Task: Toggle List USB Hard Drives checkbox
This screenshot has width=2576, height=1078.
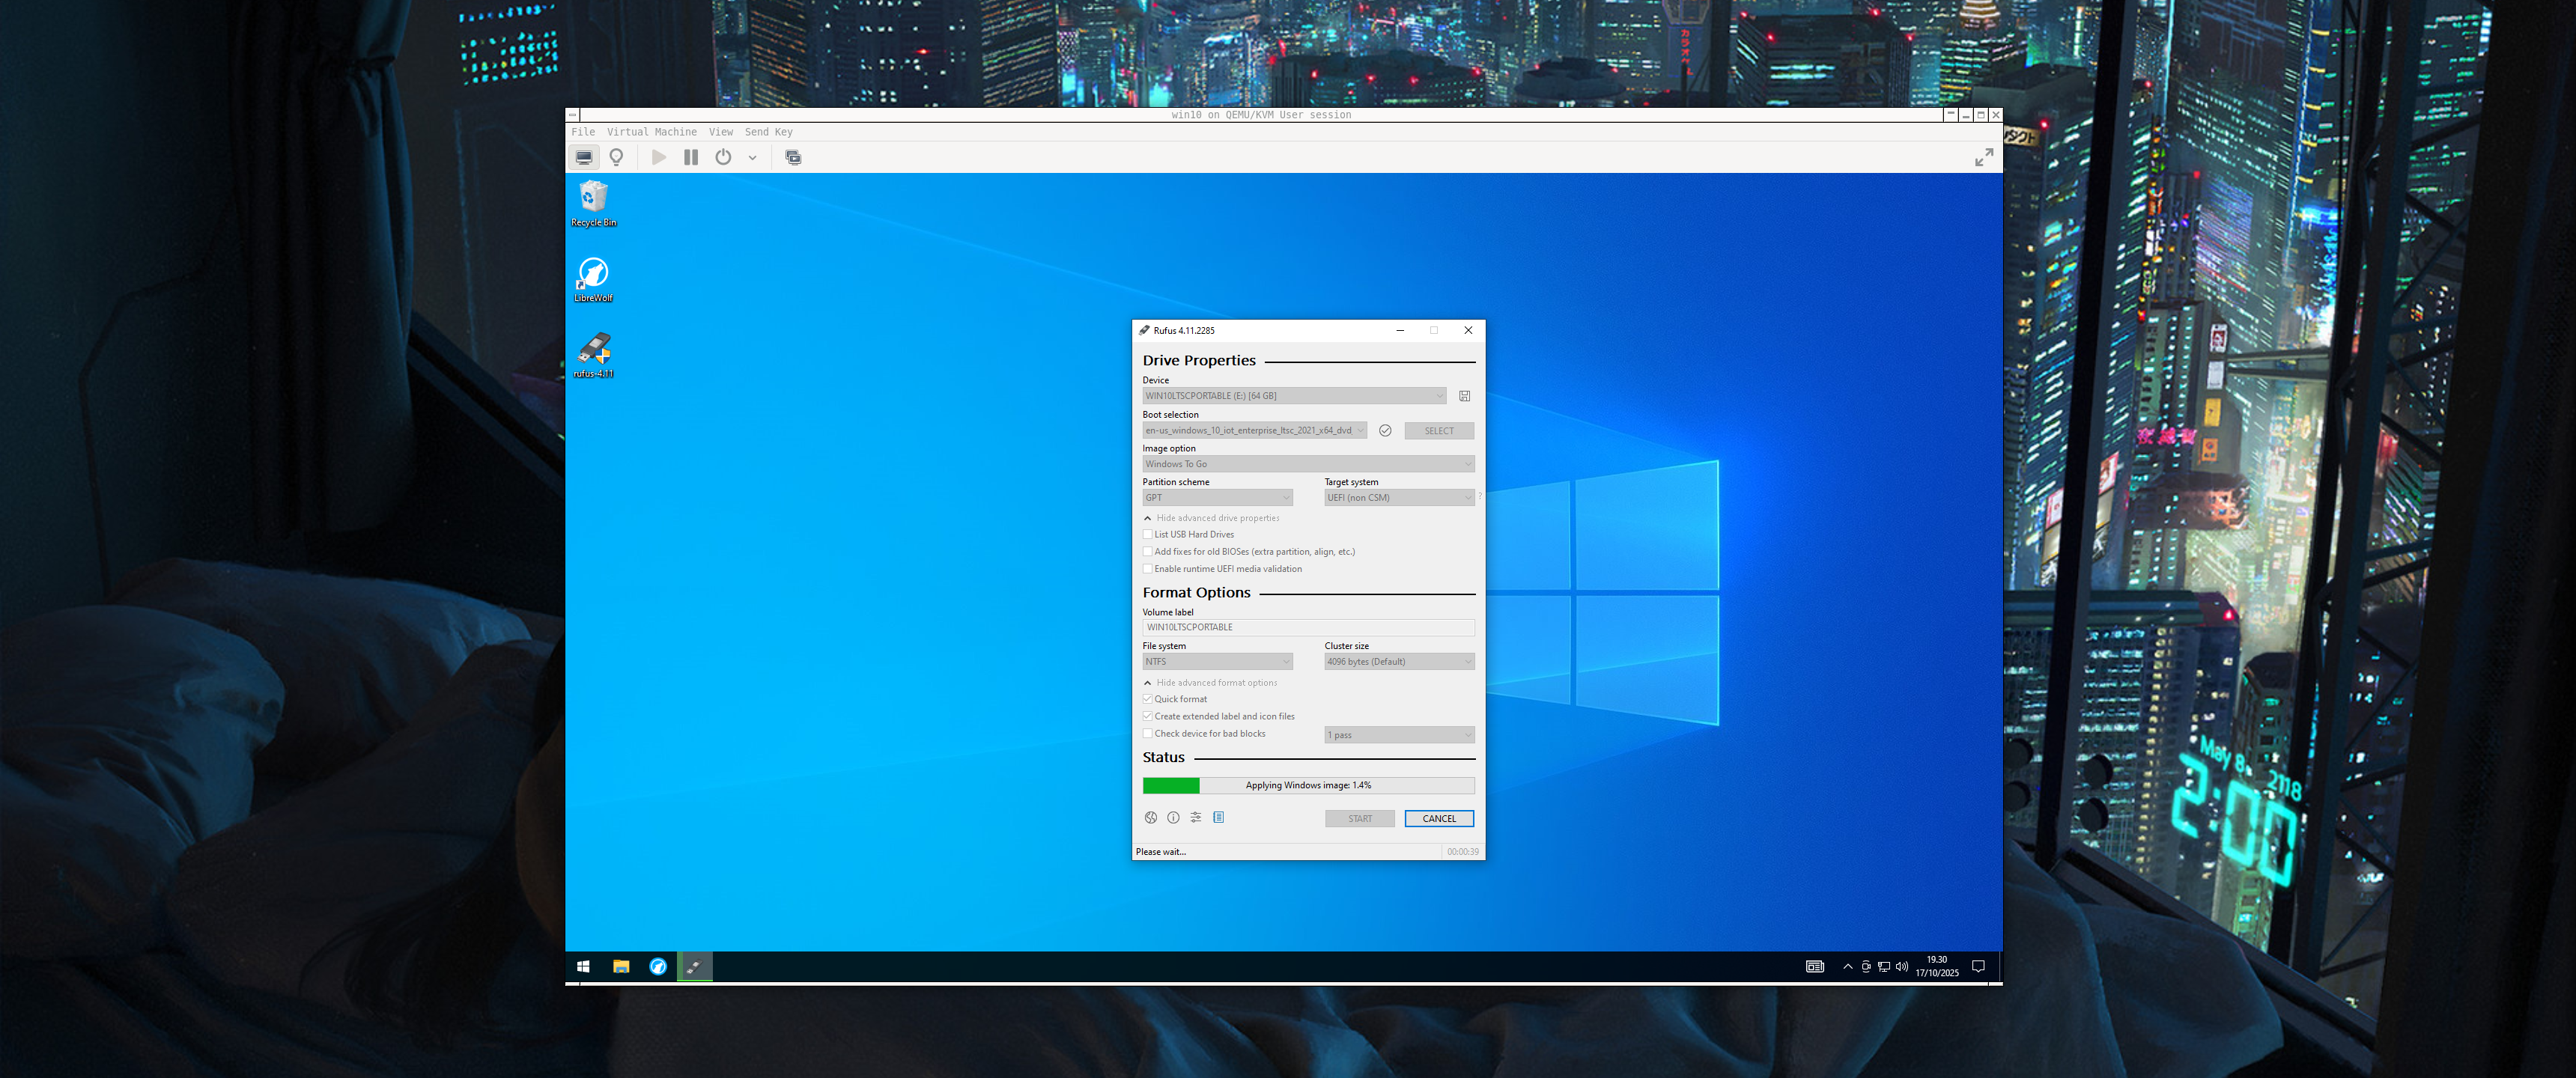Action: click(x=1148, y=534)
